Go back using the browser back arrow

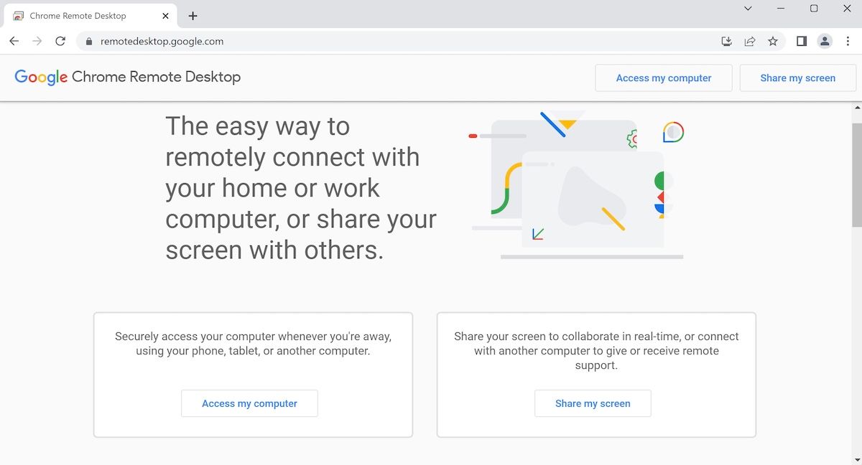[x=14, y=42]
